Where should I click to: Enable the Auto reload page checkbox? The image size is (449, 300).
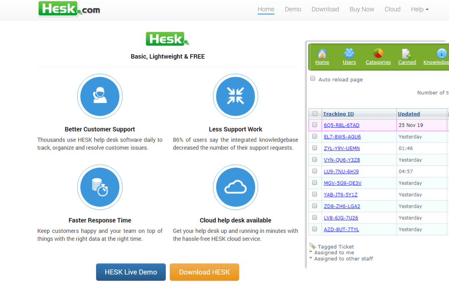tap(313, 79)
